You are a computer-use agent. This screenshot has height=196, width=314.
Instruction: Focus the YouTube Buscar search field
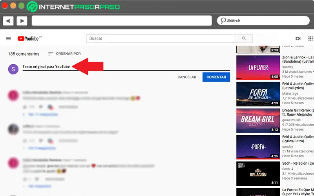tap(161, 38)
